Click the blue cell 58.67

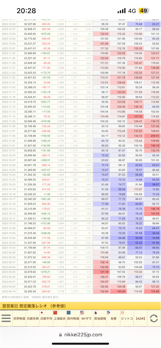(153, 185)
